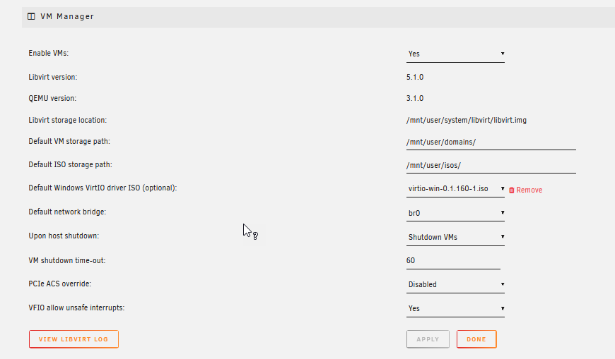
Task: Click the QEMU version label
Action: click(x=52, y=98)
